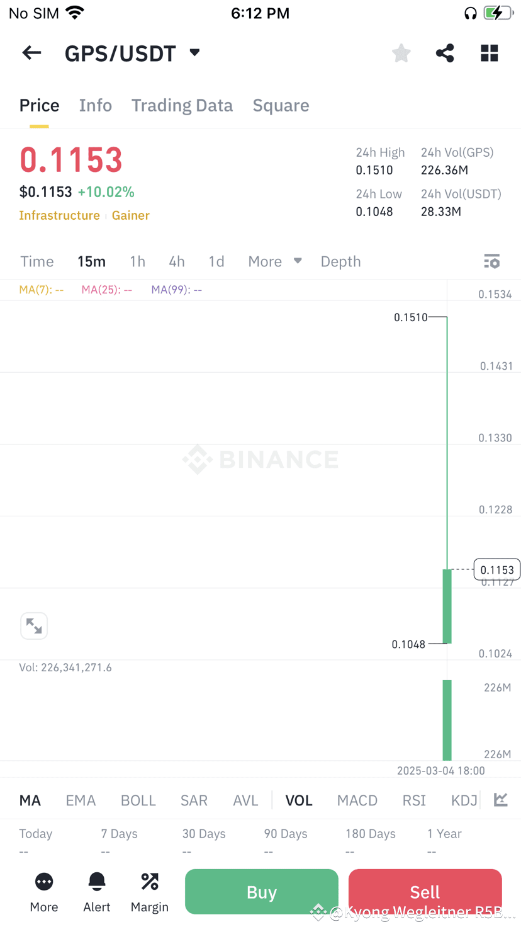Tap the Infrastructure category tag
The width and height of the screenshot is (521, 927).
point(59,215)
